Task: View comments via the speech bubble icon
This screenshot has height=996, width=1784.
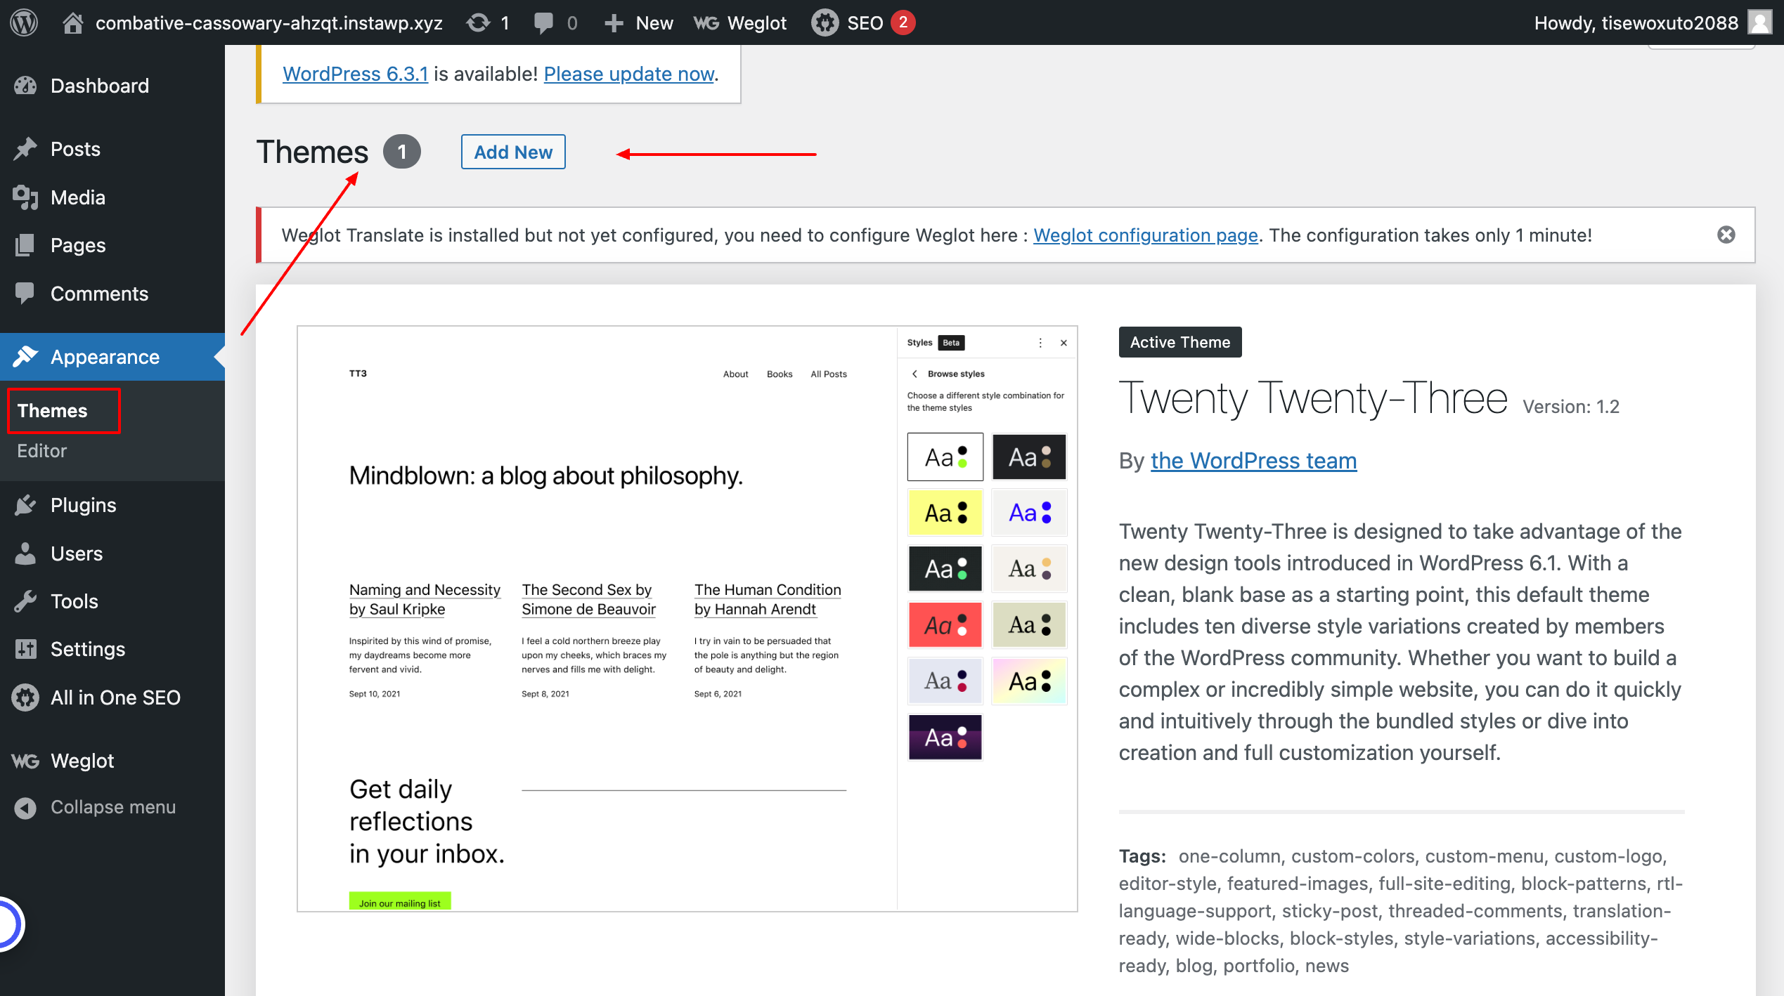Action: (545, 22)
